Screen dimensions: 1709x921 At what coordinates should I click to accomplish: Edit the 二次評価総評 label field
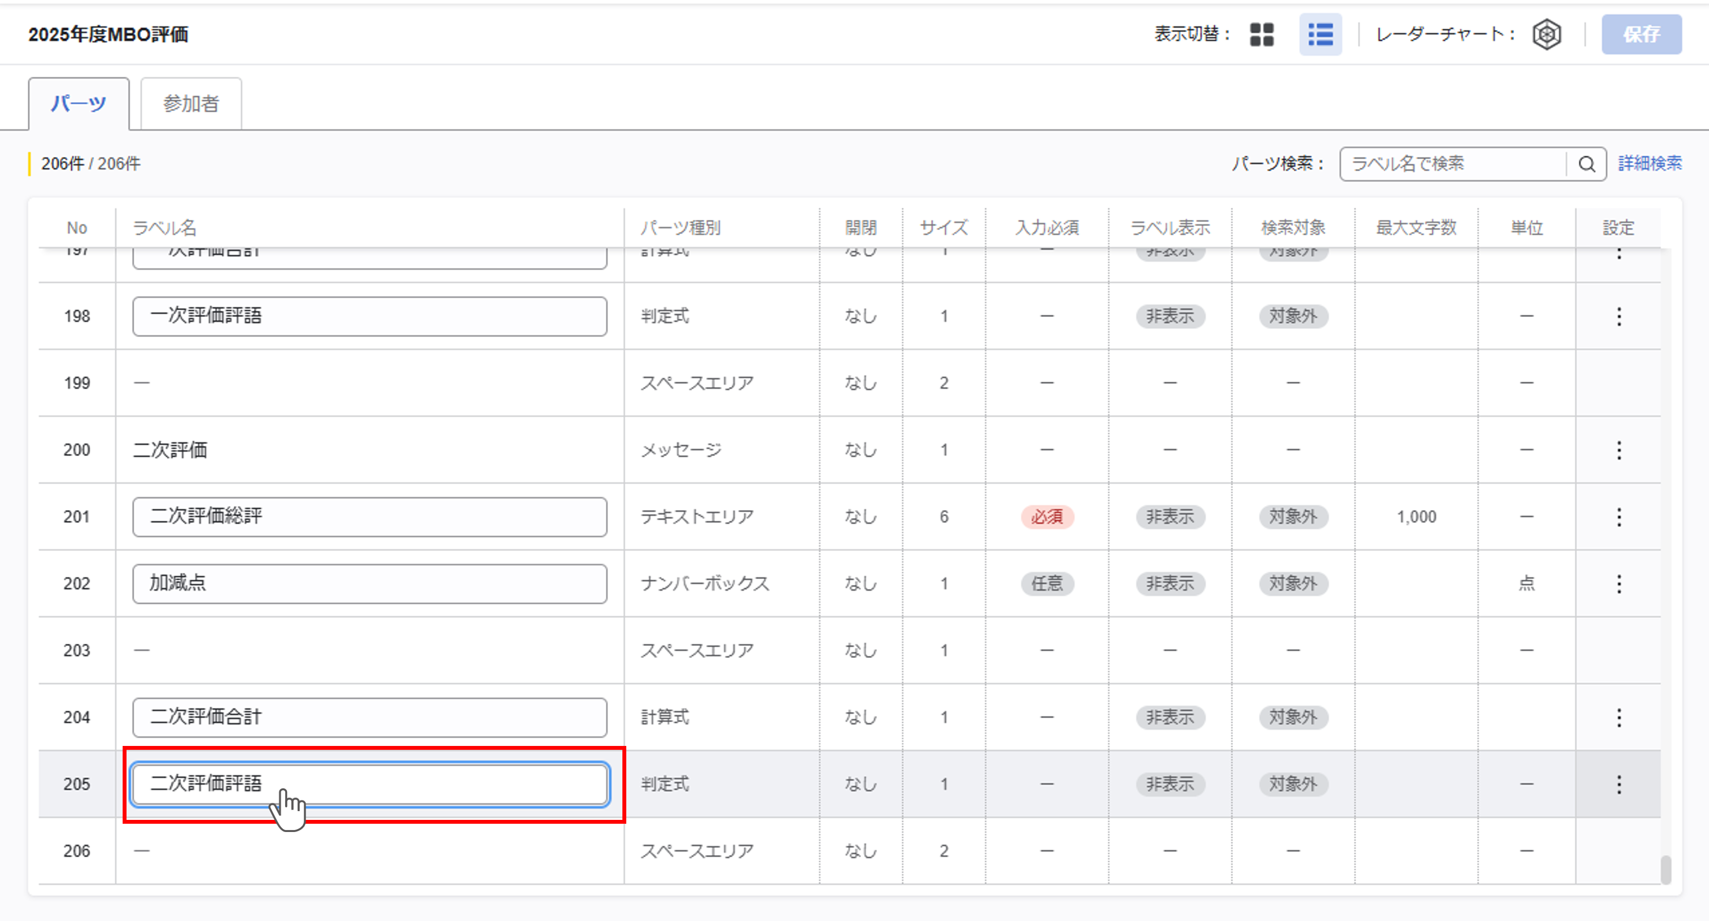pyautogui.click(x=369, y=516)
